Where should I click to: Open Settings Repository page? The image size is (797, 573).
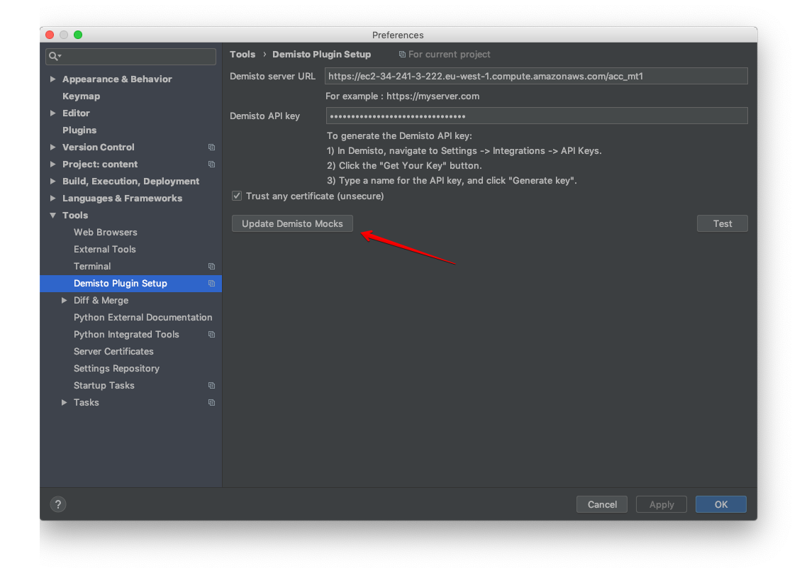pyautogui.click(x=116, y=369)
